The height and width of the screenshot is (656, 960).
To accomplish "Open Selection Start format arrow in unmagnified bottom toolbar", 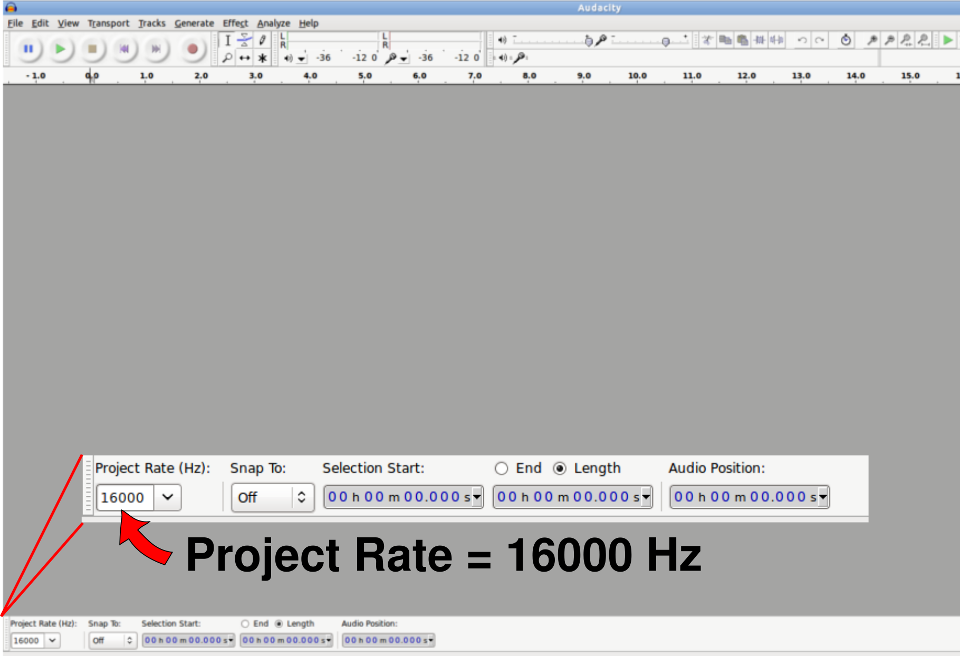I will [x=231, y=640].
